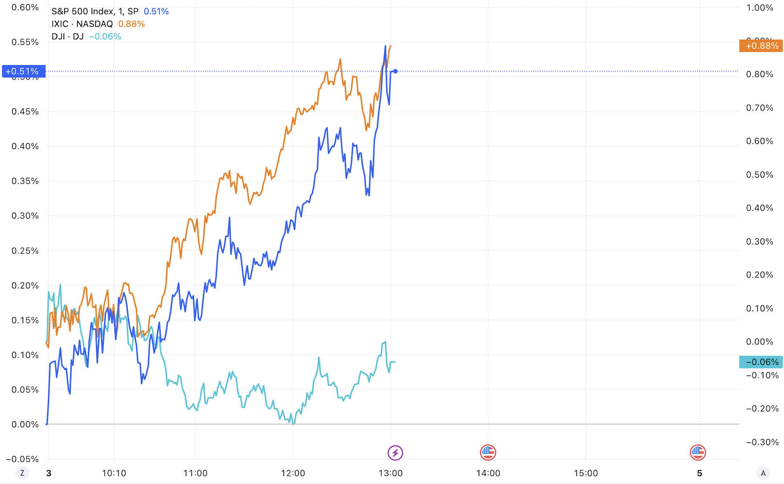Select the DJI · DJ legend entry
The image size is (784, 484).
tap(68, 37)
